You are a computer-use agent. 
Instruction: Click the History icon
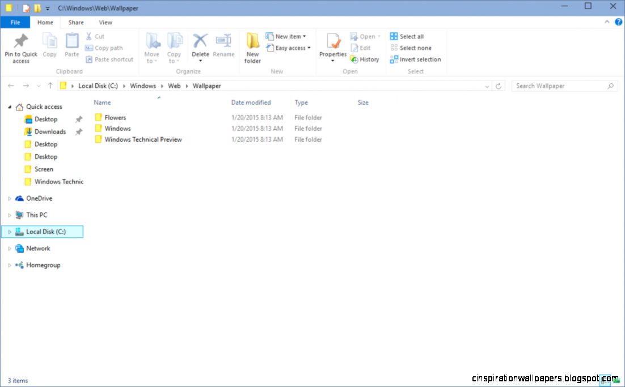tap(365, 59)
